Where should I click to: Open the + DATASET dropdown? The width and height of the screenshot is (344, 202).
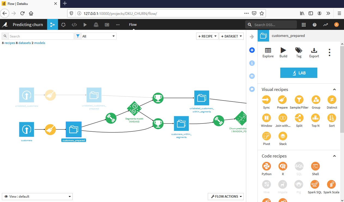pos(231,36)
